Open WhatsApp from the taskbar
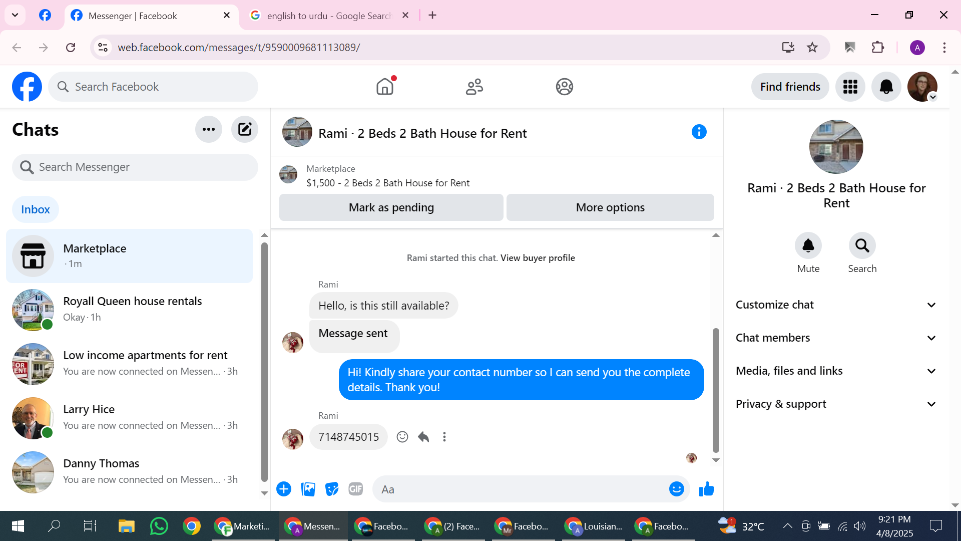Screen dimensions: 961x541 [159, 526]
